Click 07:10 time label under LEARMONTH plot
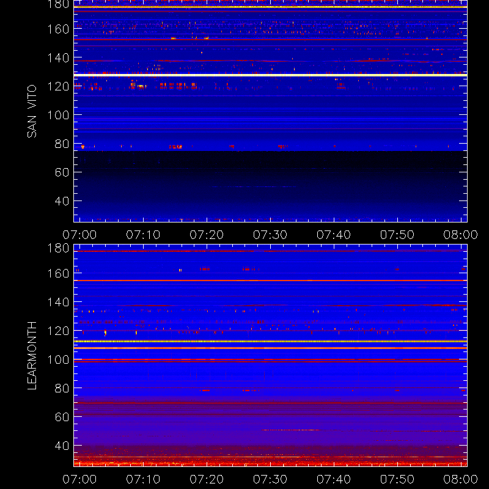 (143, 479)
